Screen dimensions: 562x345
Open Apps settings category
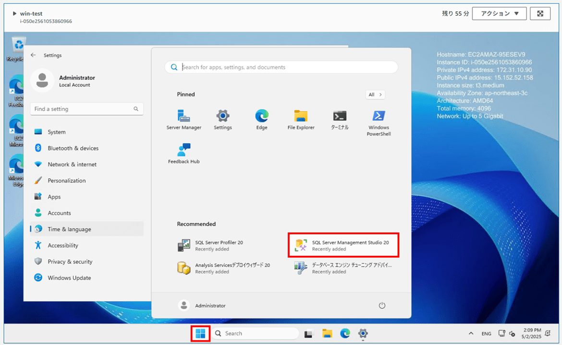(87, 196)
